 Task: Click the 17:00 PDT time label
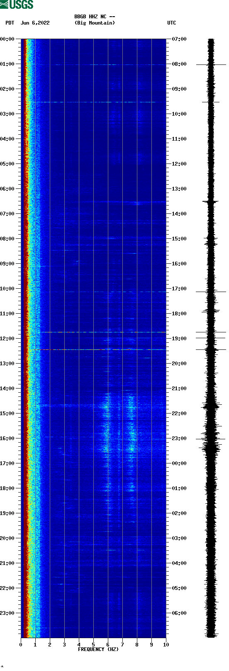coord(7,463)
